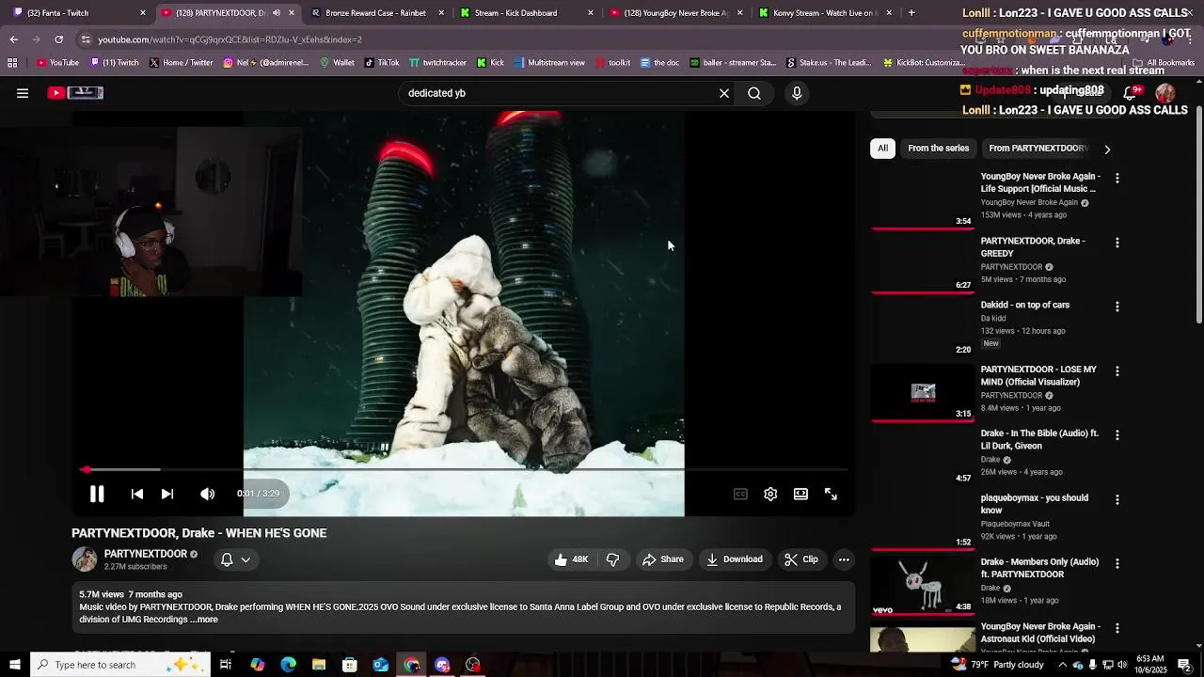Open the PARTYNEXTDOOR channel avatar
The width and height of the screenshot is (1204, 677).
tap(85, 559)
